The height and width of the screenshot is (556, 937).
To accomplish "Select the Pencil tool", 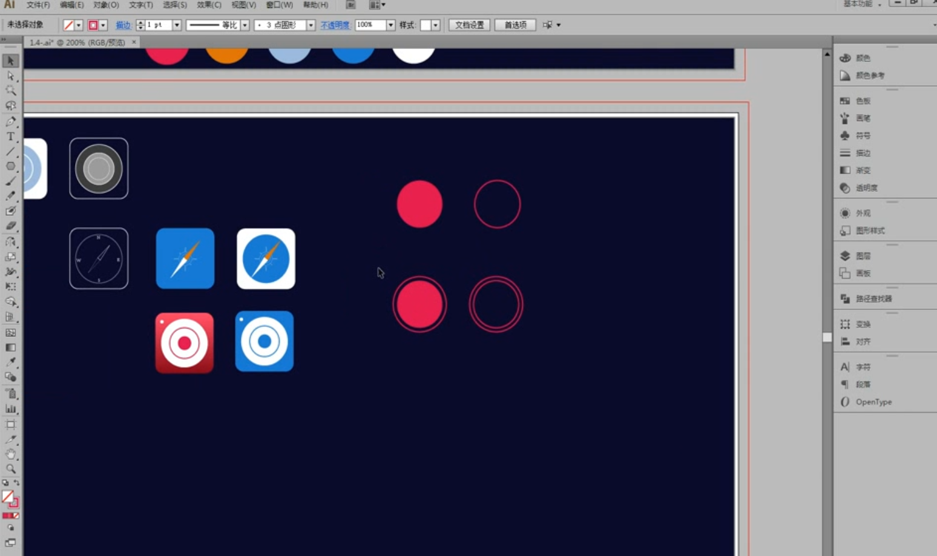I will point(10,197).
